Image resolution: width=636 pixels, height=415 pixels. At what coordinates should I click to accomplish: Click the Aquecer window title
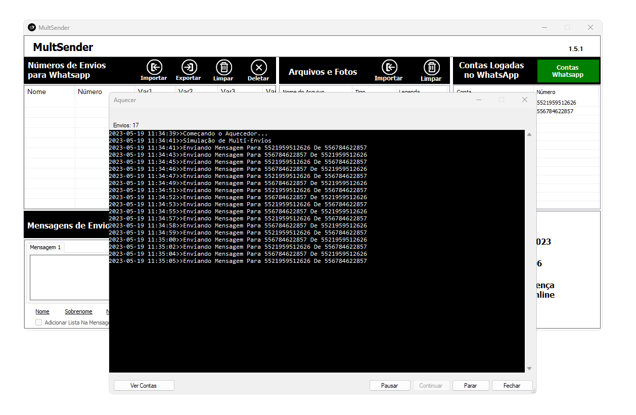125,100
